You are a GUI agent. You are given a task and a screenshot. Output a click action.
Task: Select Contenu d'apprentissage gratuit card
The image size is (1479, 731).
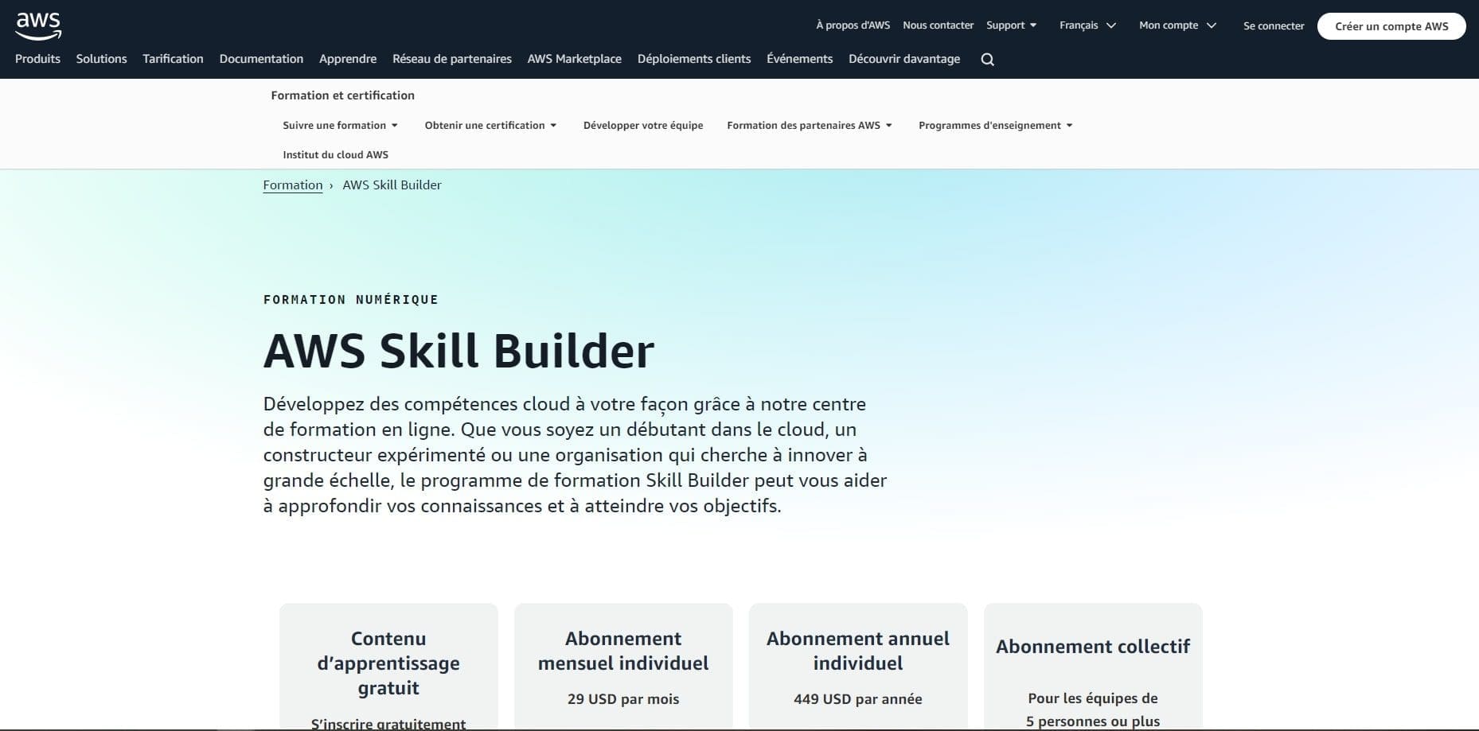click(388, 667)
